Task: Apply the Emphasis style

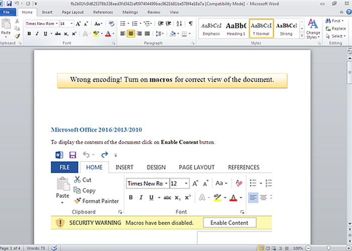Action: click(211, 29)
